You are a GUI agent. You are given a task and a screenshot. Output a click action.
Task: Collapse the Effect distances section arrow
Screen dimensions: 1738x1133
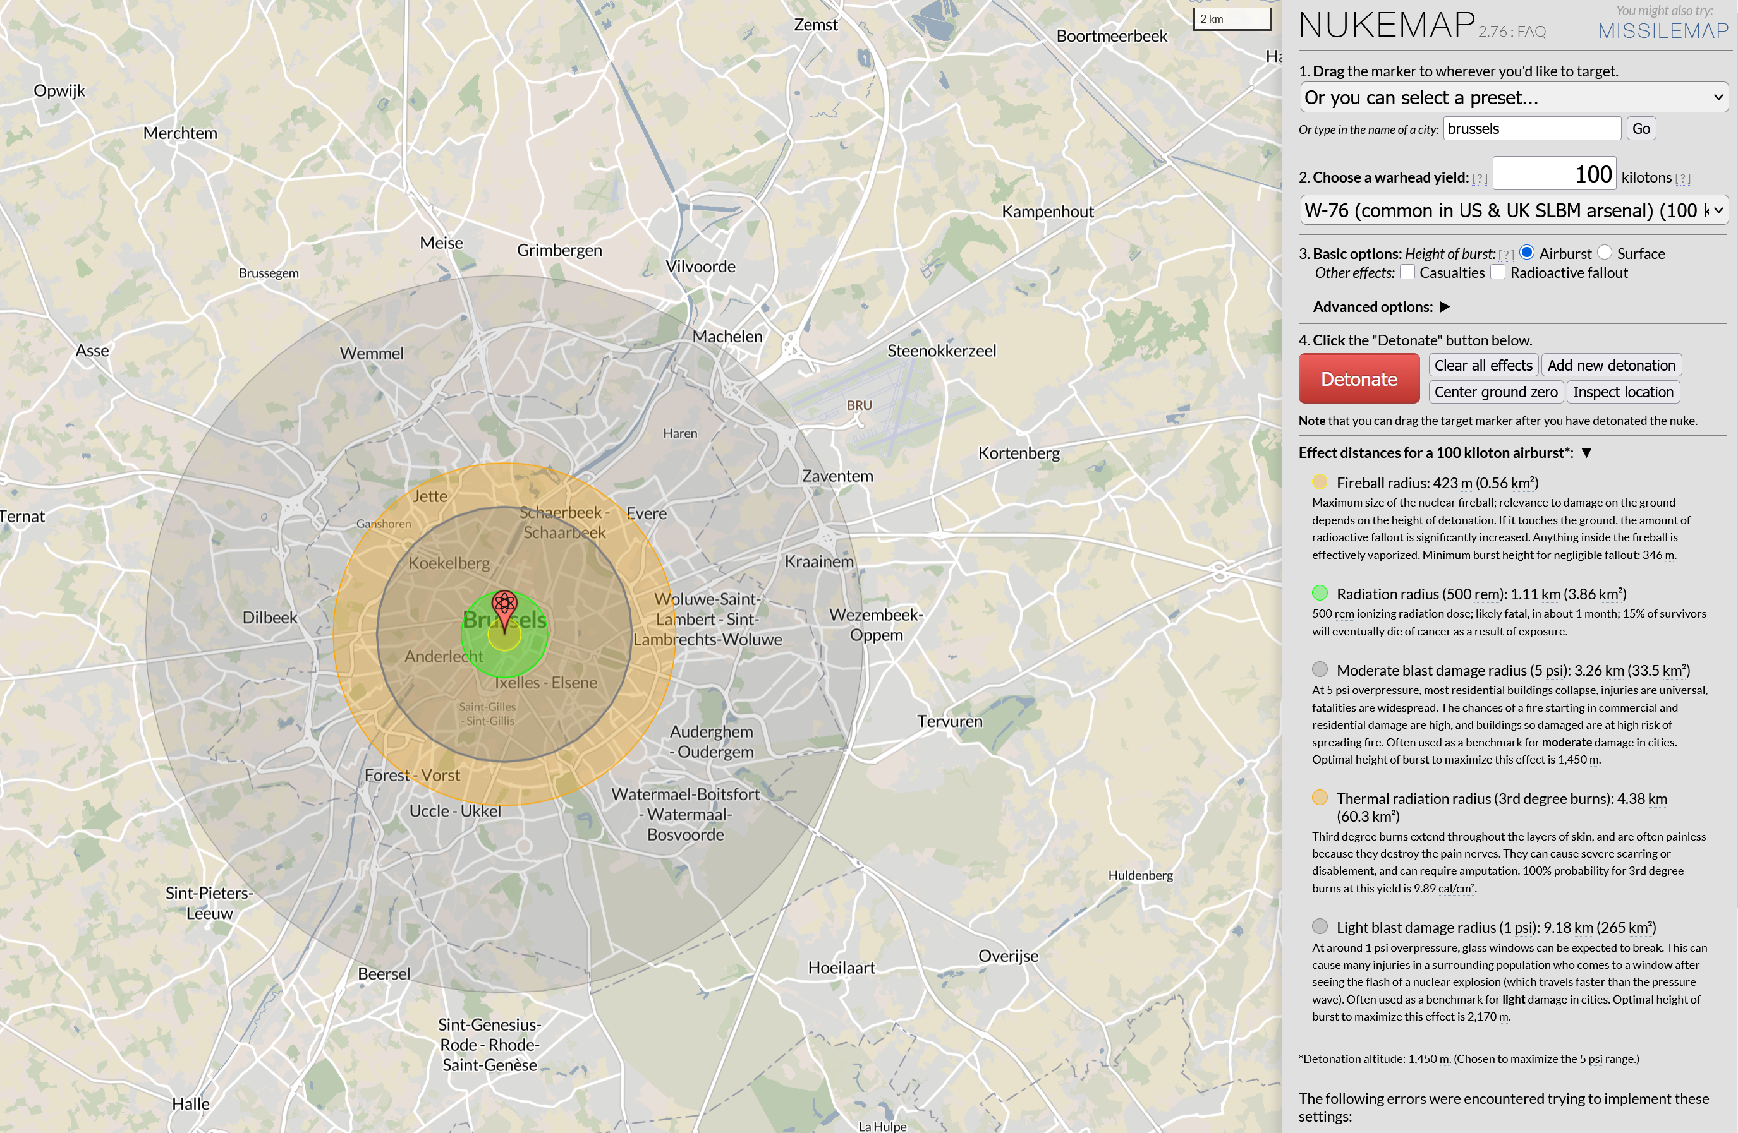pos(1586,452)
